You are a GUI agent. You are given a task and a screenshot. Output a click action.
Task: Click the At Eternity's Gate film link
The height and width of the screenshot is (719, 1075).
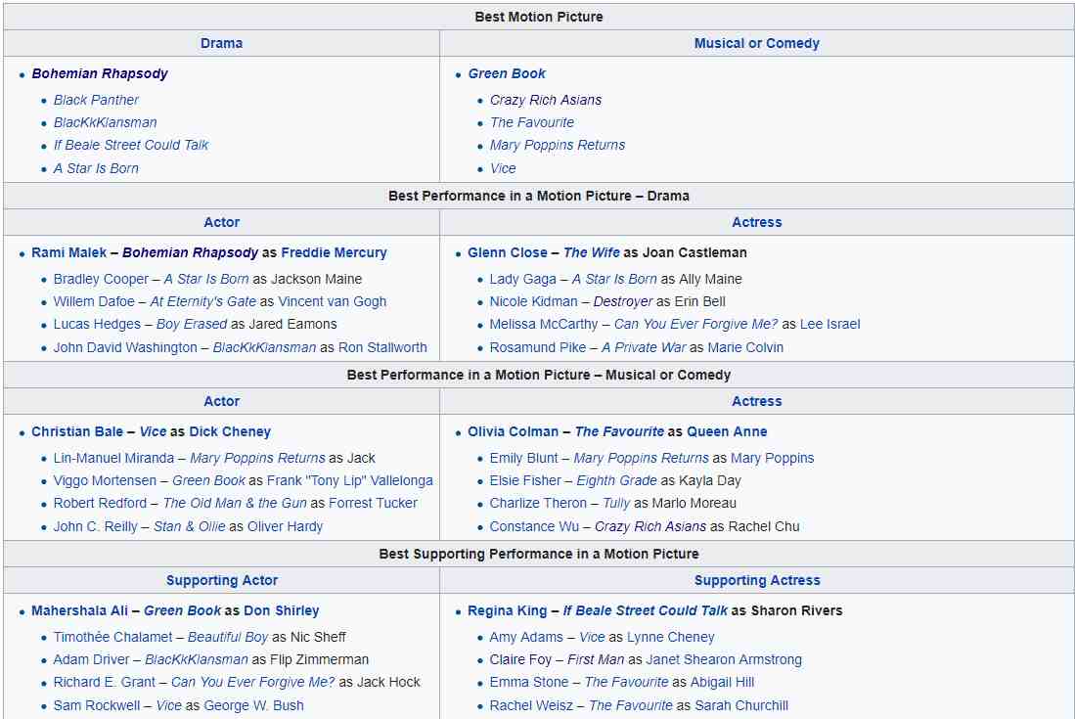[x=202, y=301]
